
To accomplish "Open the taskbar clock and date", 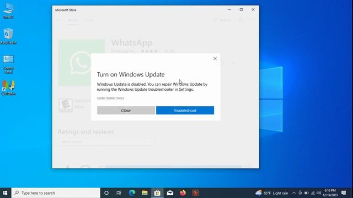I will click(330, 193).
